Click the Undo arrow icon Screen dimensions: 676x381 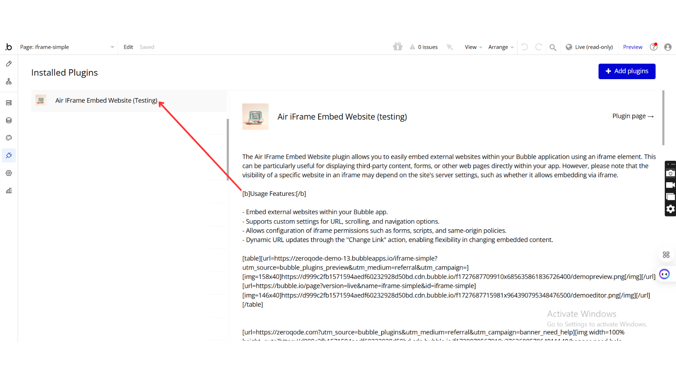click(x=524, y=47)
